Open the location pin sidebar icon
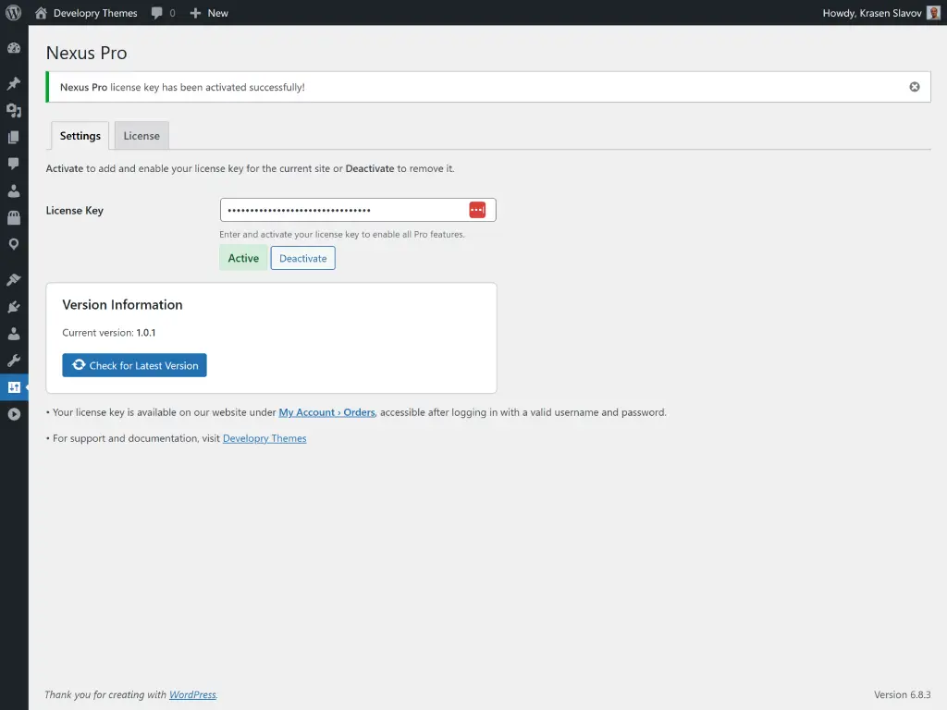 point(14,244)
